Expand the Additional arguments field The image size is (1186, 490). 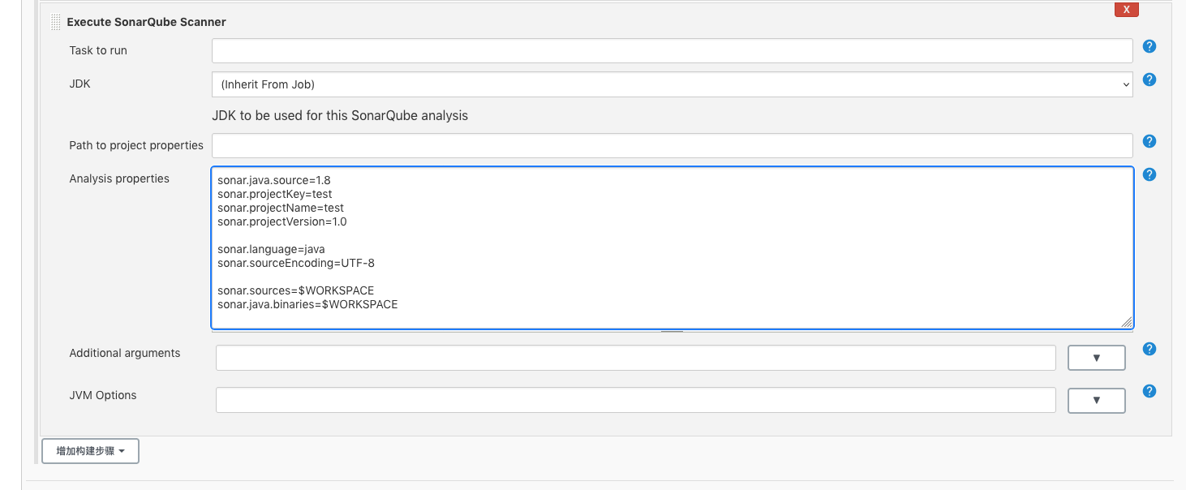coord(1096,358)
